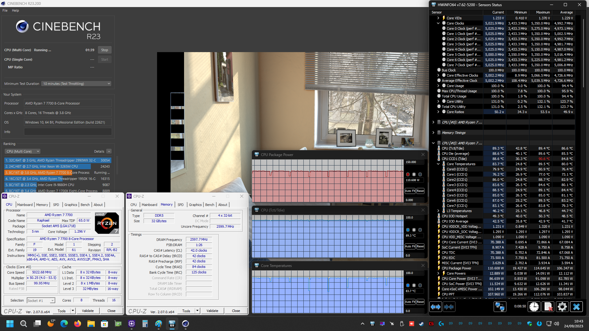The image size is (589, 331).
Task: Select CPU tab in right CPU-Z window
Action: 134,205
